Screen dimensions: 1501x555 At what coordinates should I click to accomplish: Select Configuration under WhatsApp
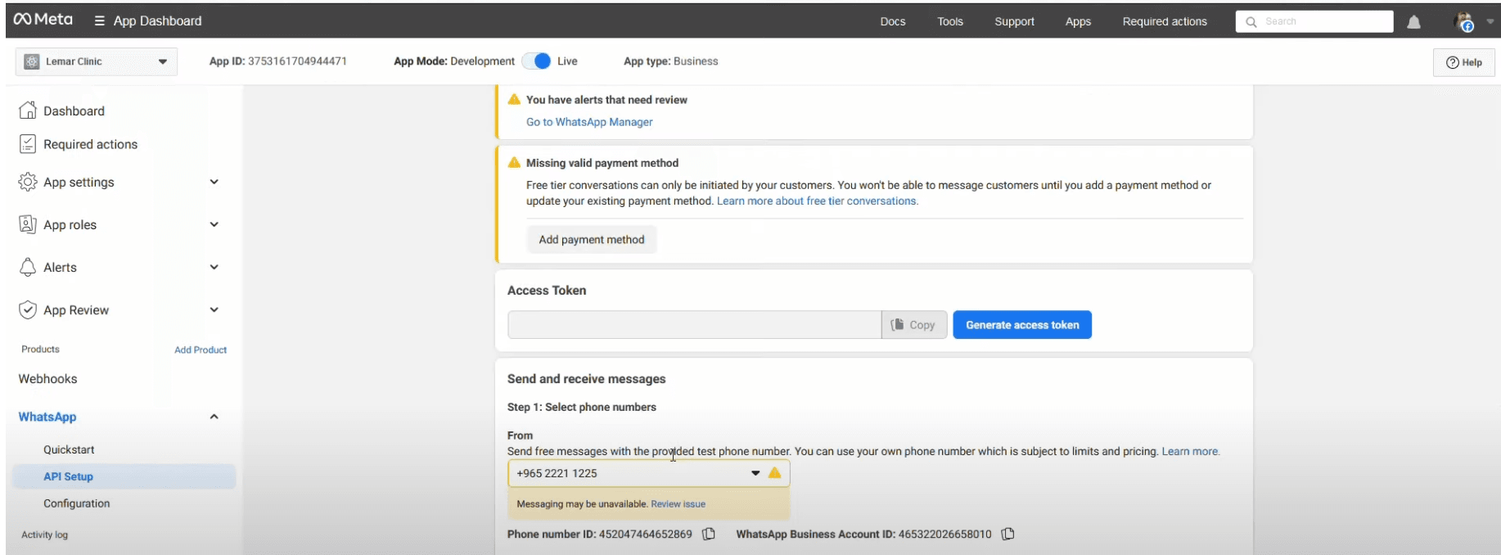pos(76,503)
